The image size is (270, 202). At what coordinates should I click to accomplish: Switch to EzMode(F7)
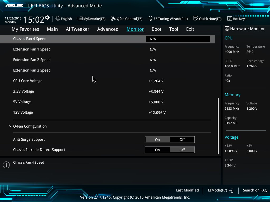(x=220, y=190)
